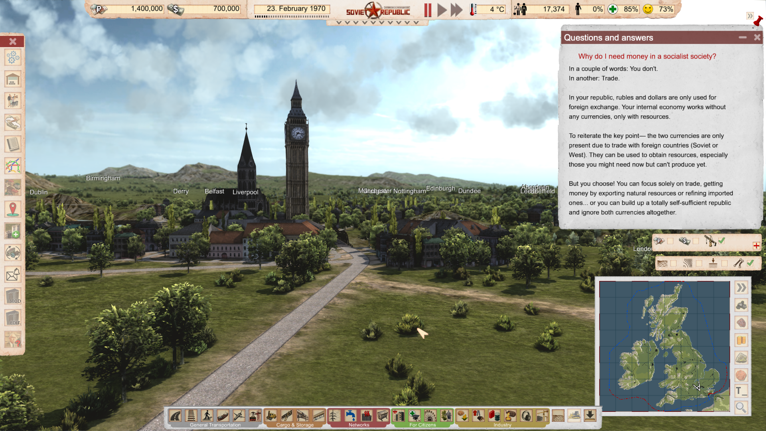Viewport: 766px width, 431px height.
Task: Open the shopping buildings menu for citizens
Action: 398,416
